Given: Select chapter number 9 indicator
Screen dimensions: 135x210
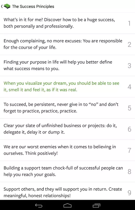Looking at the screenshot, I should click(129, 193).
